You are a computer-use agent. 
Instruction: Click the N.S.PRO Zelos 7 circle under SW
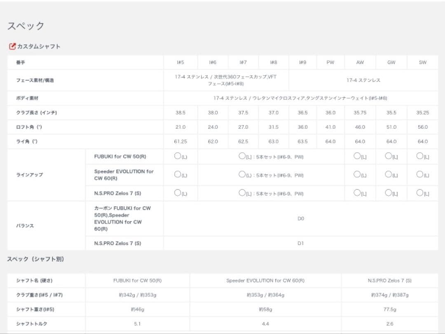click(x=419, y=193)
